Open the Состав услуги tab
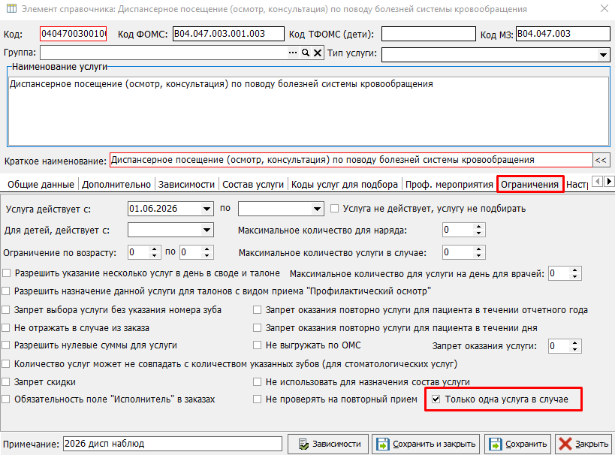This screenshot has width=615, height=455. [x=253, y=185]
